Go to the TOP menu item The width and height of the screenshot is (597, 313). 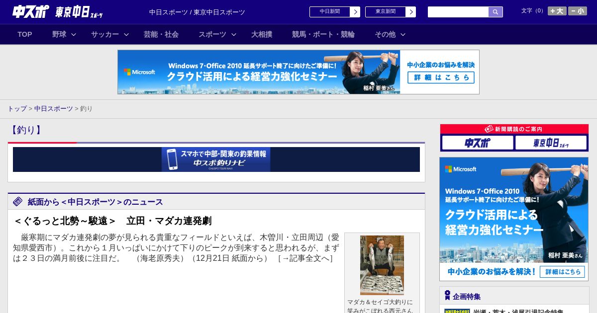point(25,34)
